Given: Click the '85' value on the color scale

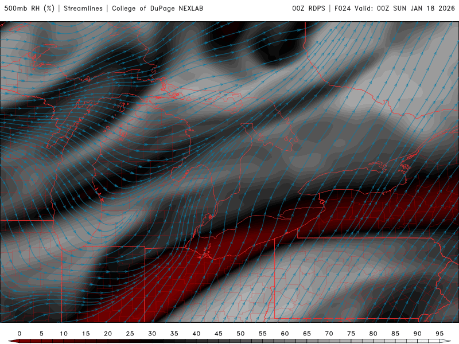Looking at the screenshot, I should click(395, 334).
